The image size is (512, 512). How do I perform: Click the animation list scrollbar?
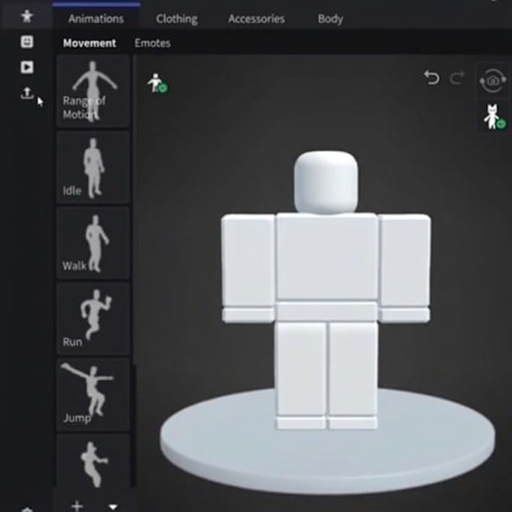tap(133, 426)
